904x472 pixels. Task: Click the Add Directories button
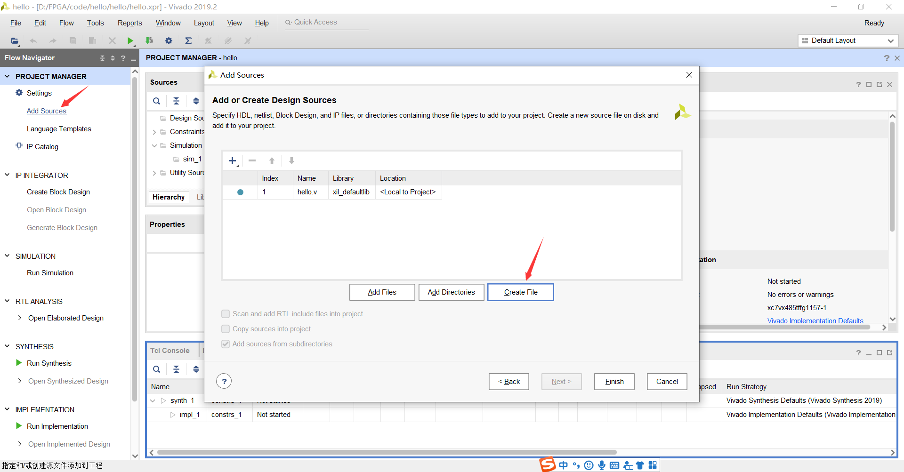[451, 292]
